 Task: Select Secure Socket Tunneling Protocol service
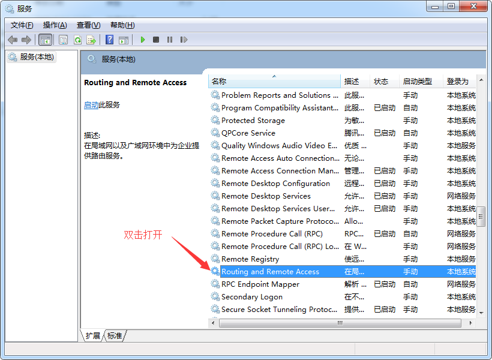[x=343, y=309]
